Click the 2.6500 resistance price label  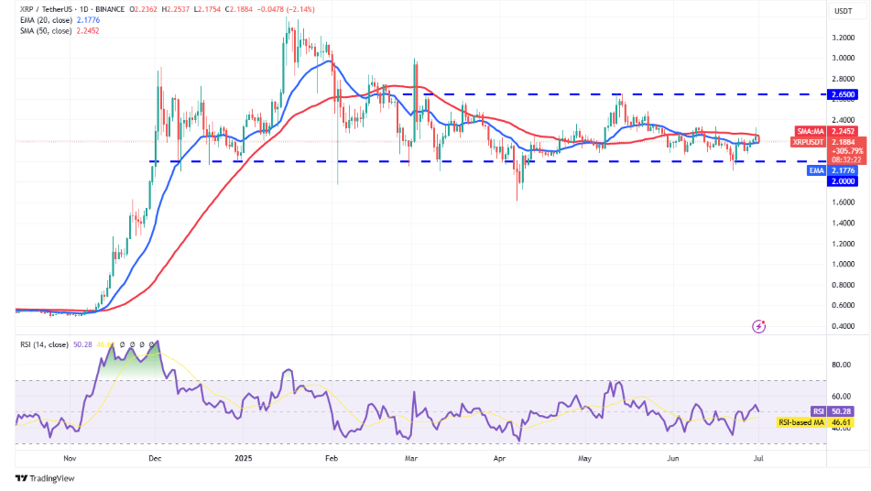click(x=843, y=94)
